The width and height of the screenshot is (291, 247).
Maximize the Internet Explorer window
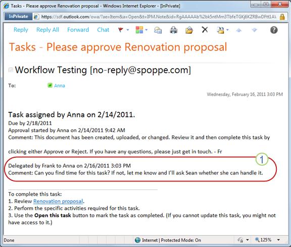(266, 5)
